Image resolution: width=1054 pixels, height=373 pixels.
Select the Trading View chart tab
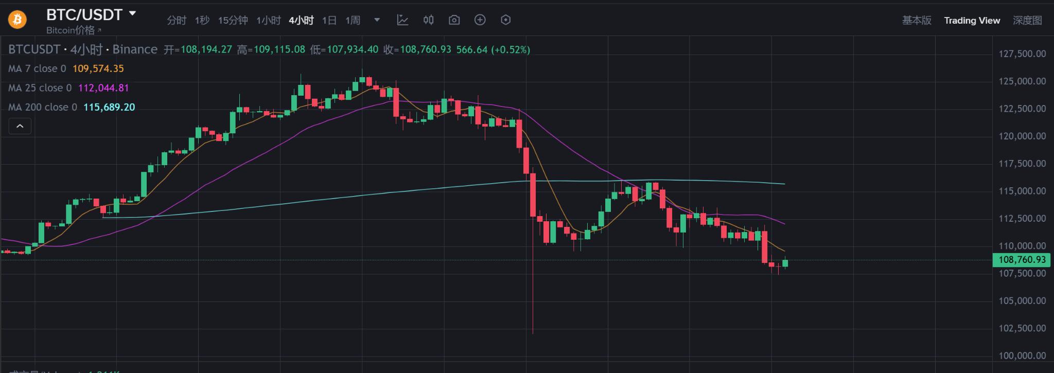pyautogui.click(x=972, y=21)
